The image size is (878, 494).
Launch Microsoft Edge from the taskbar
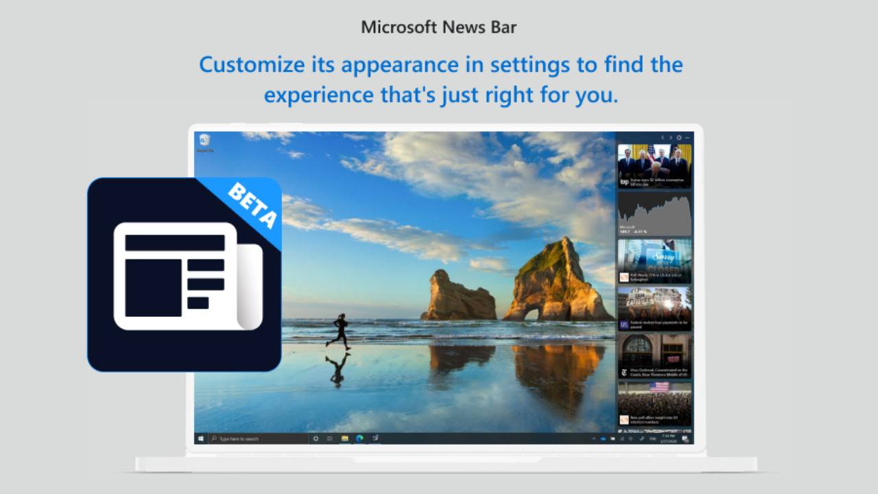click(360, 437)
